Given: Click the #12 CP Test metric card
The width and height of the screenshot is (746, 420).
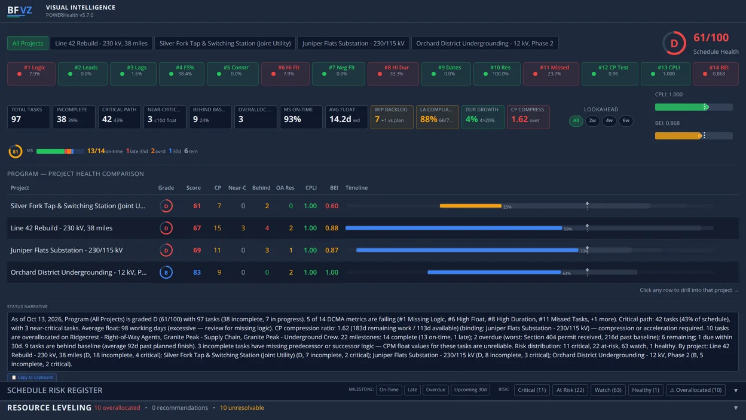Looking at the screenshot, I should 610,74.
